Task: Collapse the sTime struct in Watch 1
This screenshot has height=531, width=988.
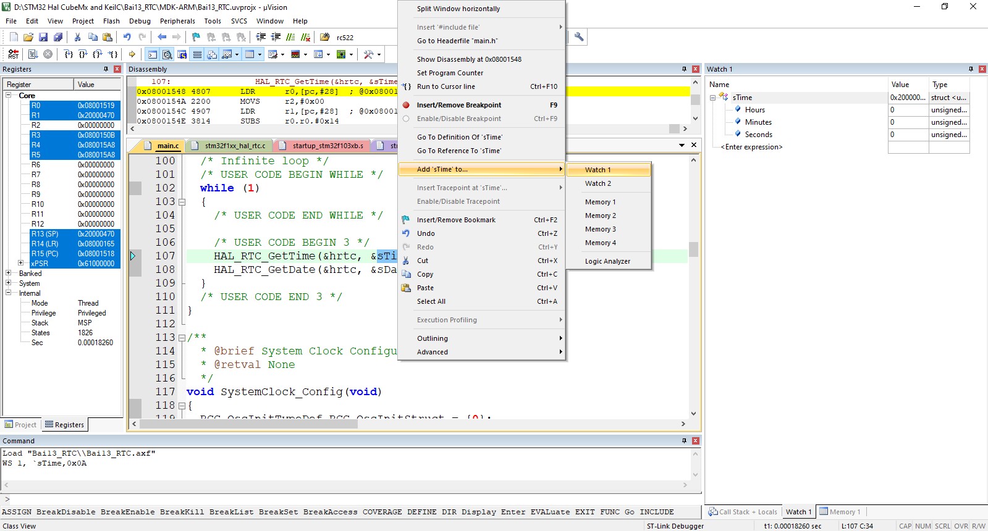Action: pos(712,98)
